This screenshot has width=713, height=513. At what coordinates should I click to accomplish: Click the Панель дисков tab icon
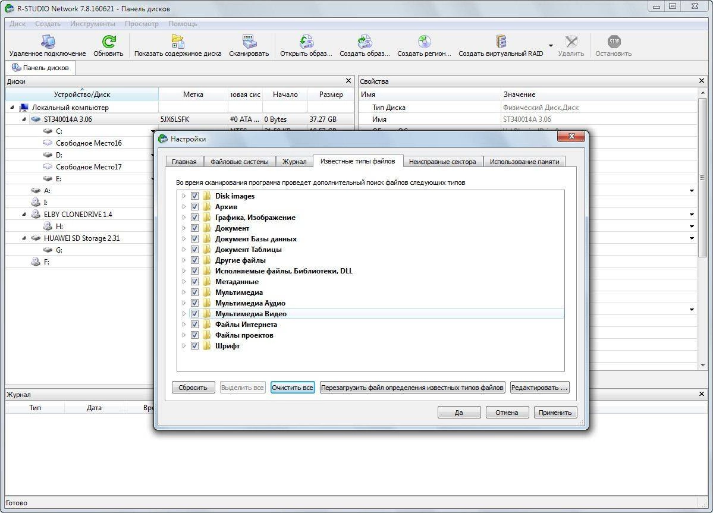17,68
